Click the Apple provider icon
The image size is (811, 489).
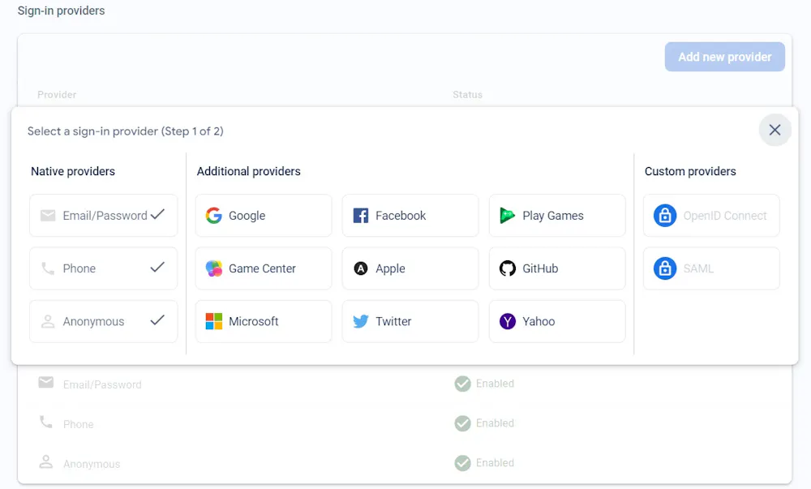(361, 268)
